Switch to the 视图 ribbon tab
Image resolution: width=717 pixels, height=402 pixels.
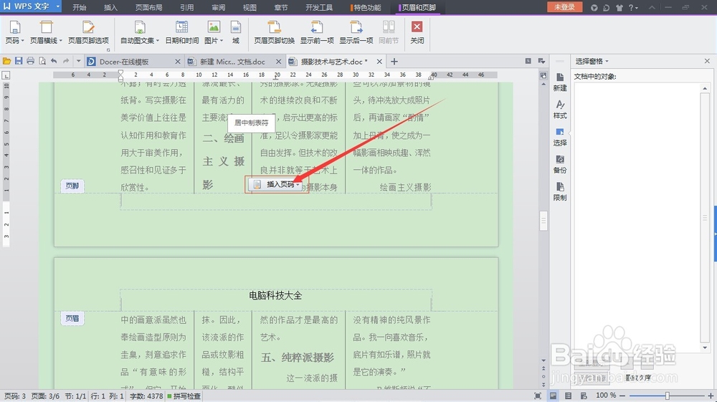pyautogui.click(x=250, y=7)
